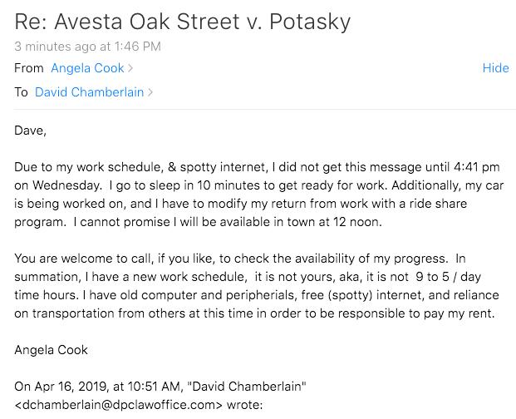Click the word Wednesday in the body
Screen dimensions: 516x419
tap(66, 185)
